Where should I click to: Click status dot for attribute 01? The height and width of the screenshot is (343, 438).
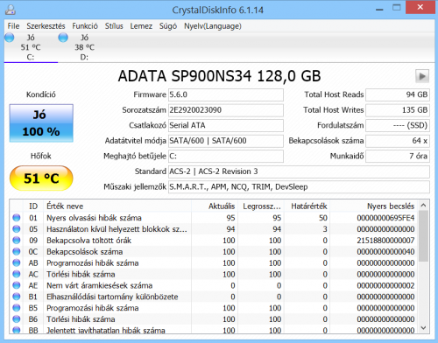pyautogui.click(x=17, y=218)
